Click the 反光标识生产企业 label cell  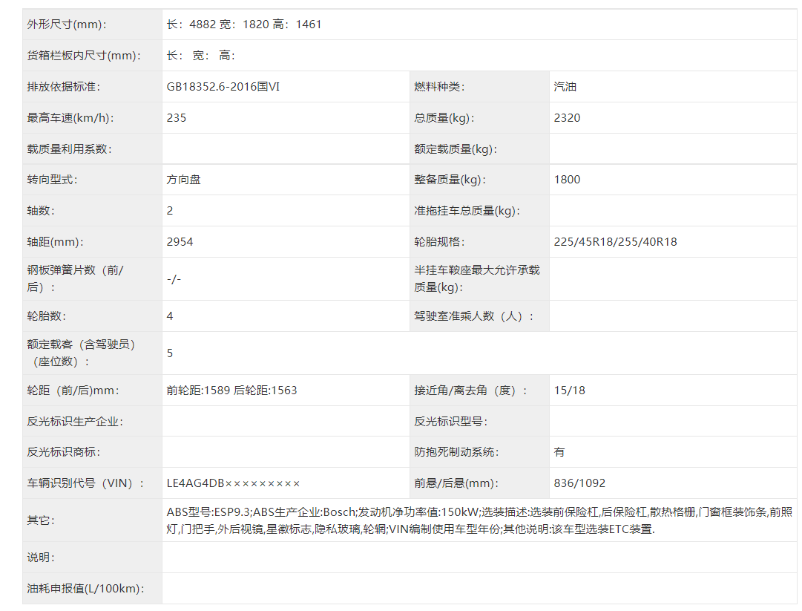point(75,422)
